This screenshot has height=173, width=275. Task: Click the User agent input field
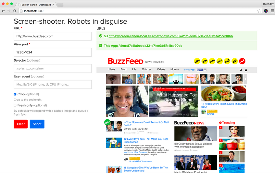53,85
